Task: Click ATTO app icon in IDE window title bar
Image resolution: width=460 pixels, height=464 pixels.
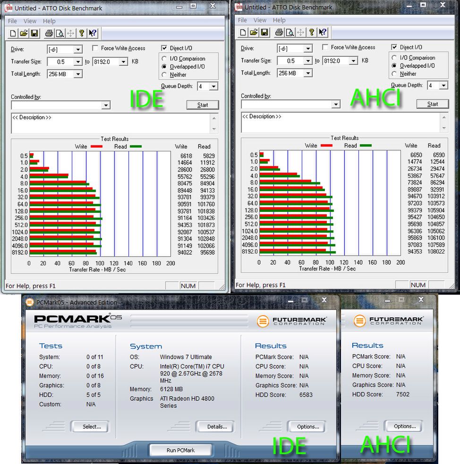Action: click(x=9, y=8)
